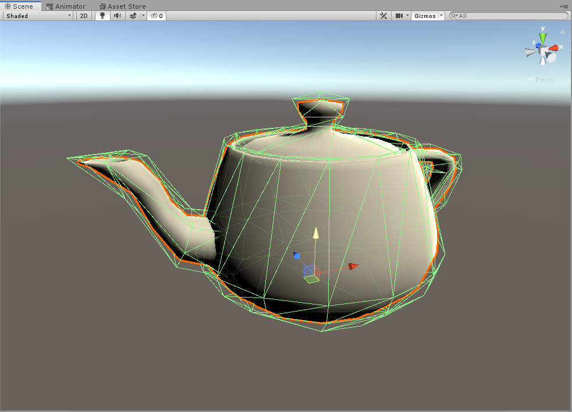This screenshot has width=572, height=412.
Task: Open the Animator tab
Action: point(66,6)
